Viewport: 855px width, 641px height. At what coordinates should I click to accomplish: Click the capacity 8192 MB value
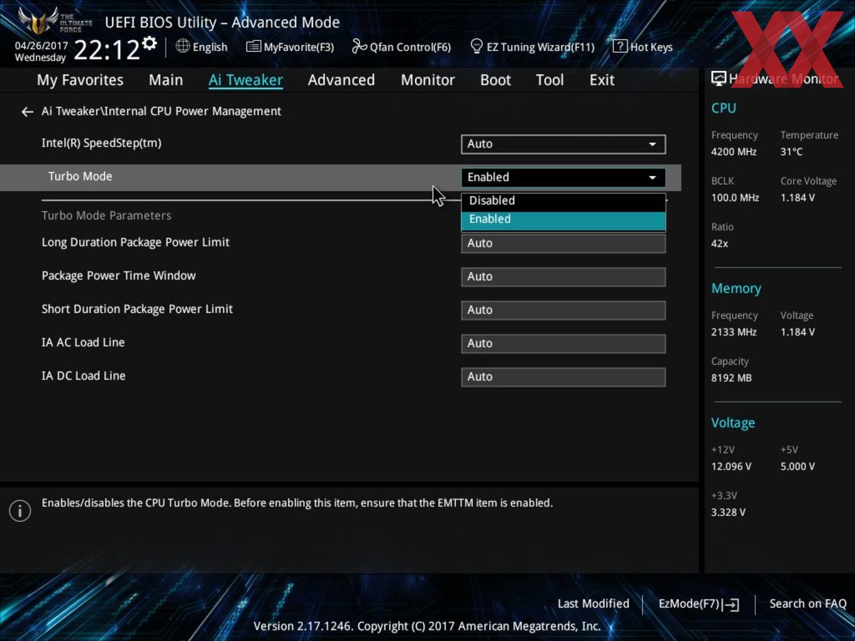pos(731,378)
